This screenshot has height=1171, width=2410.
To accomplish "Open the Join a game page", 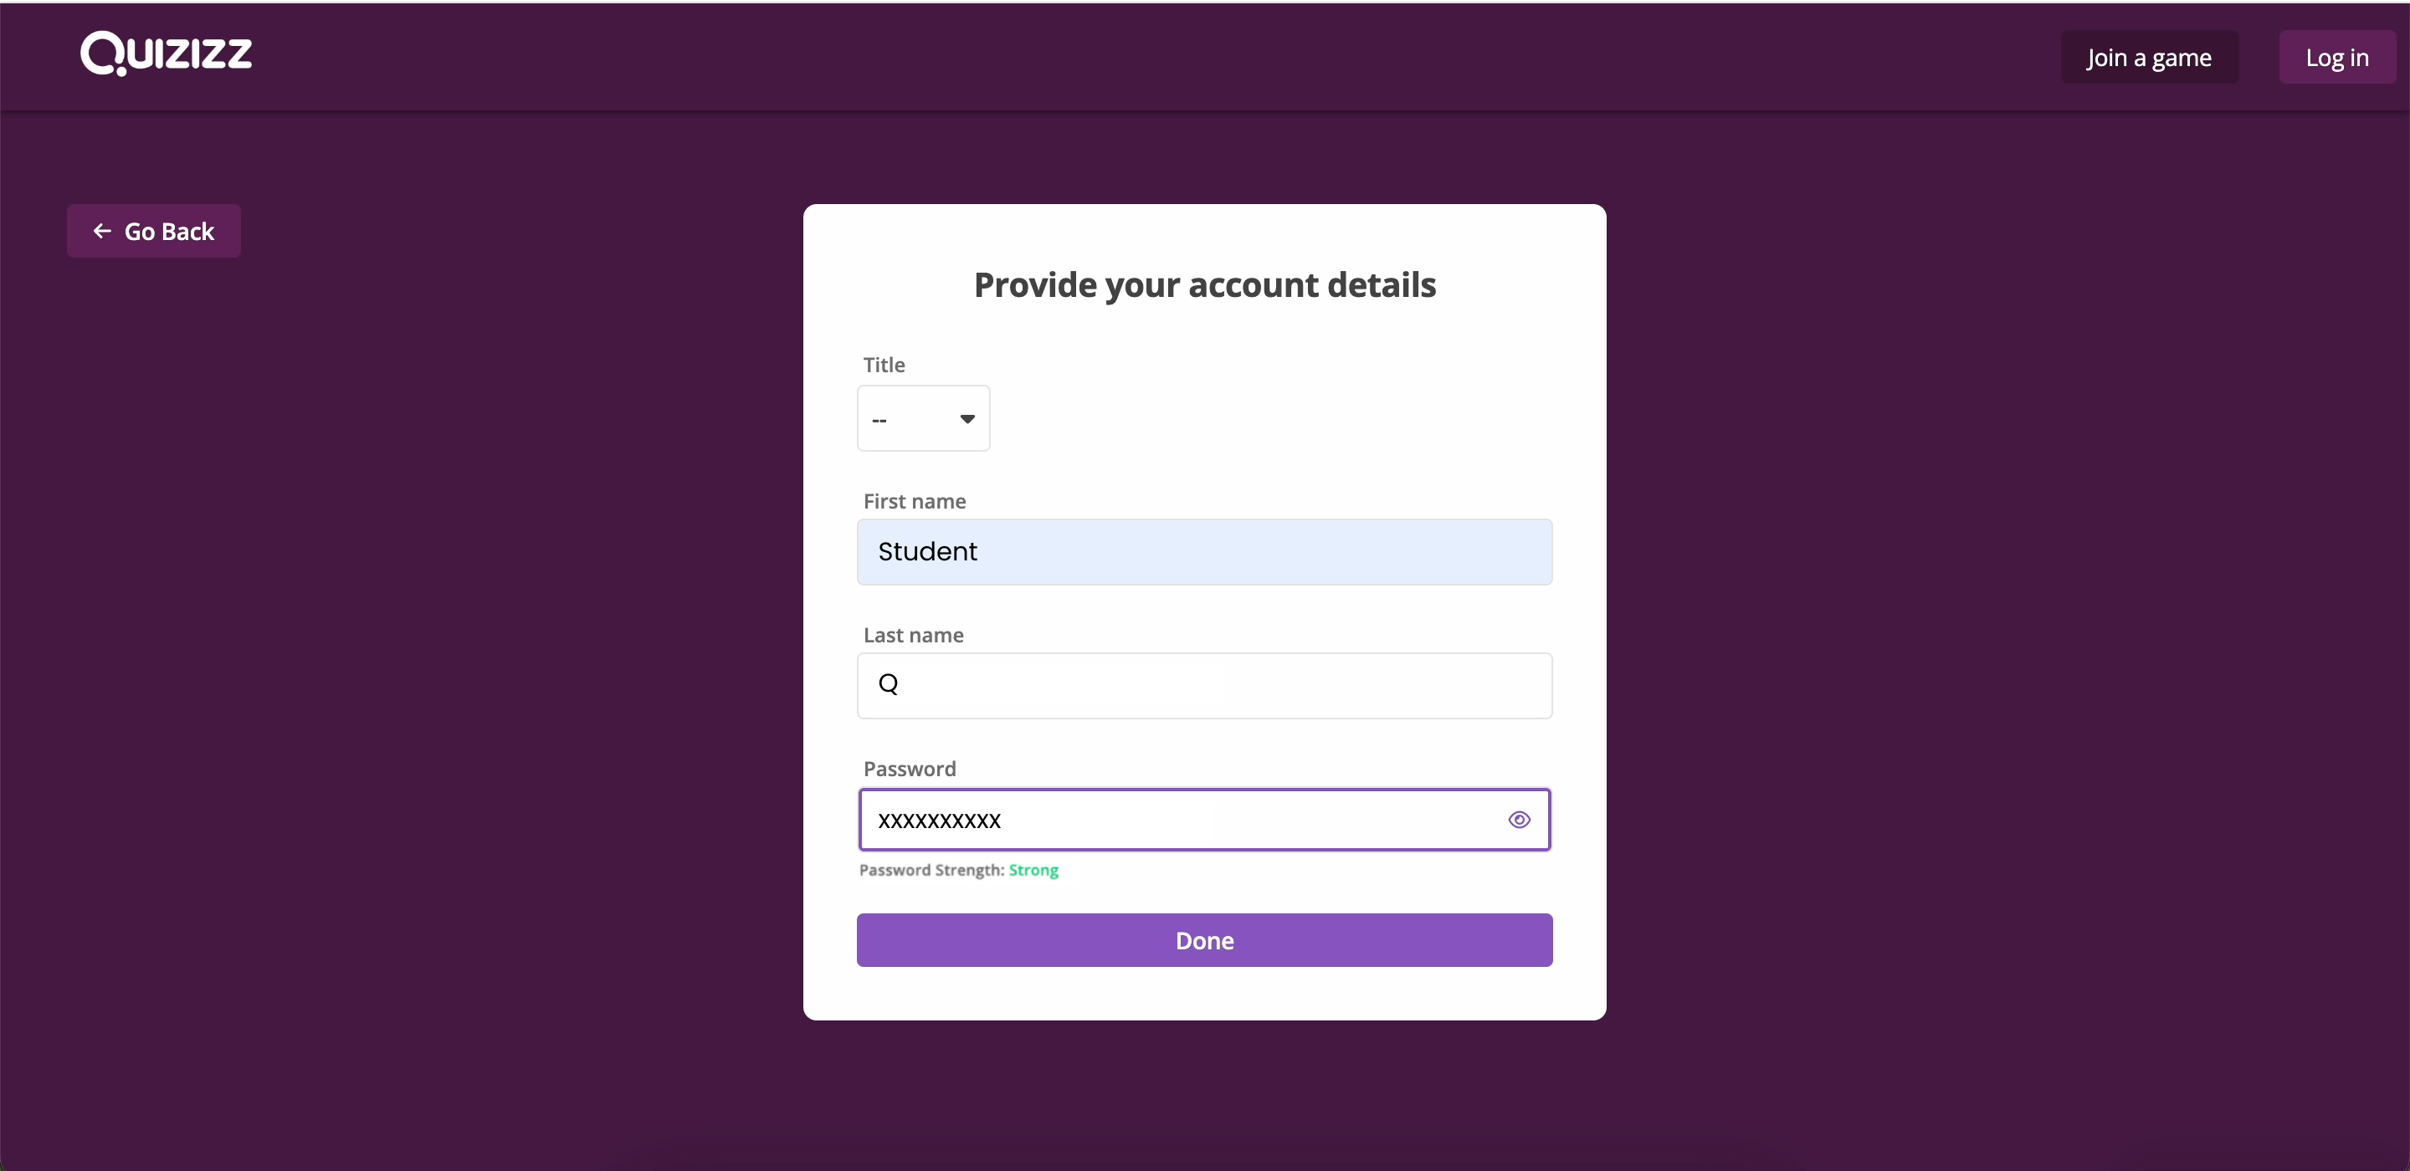I will pyautogui.click(x=2149, y=57).
